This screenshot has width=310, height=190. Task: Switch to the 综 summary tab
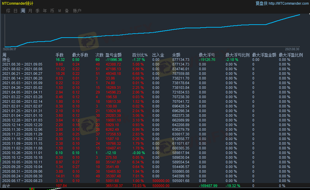[8, 11]
